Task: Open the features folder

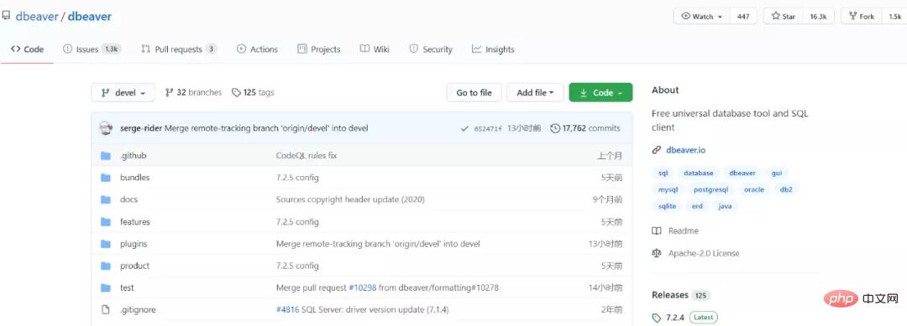Action: 134,221
